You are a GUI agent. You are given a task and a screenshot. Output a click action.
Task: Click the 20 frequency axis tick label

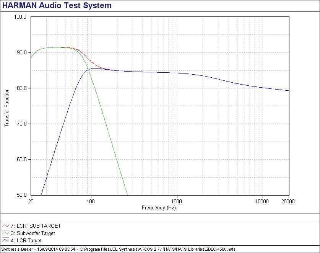click(31, 201)
